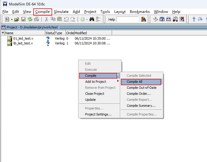
Task: Open the View menu
Action: (x=27, y=12)
